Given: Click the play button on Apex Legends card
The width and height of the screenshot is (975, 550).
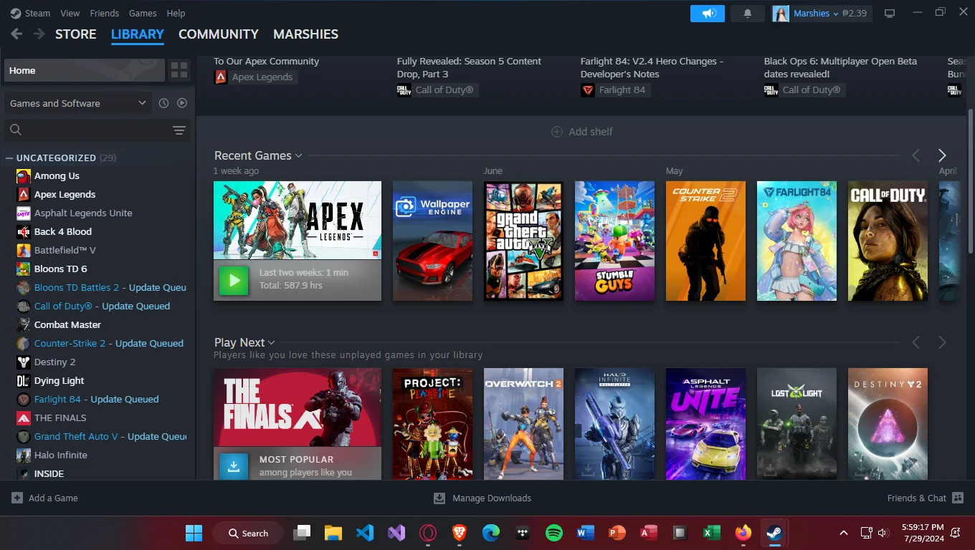Looking at the screenshot, I should tap(234, 280).
